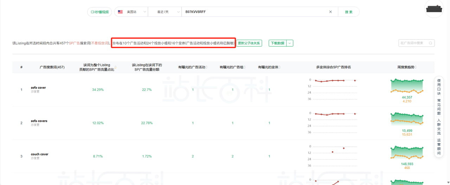Click the orange SP广告 link text
Viewport: 450px width, 185px height.
(x=74, y=43)
